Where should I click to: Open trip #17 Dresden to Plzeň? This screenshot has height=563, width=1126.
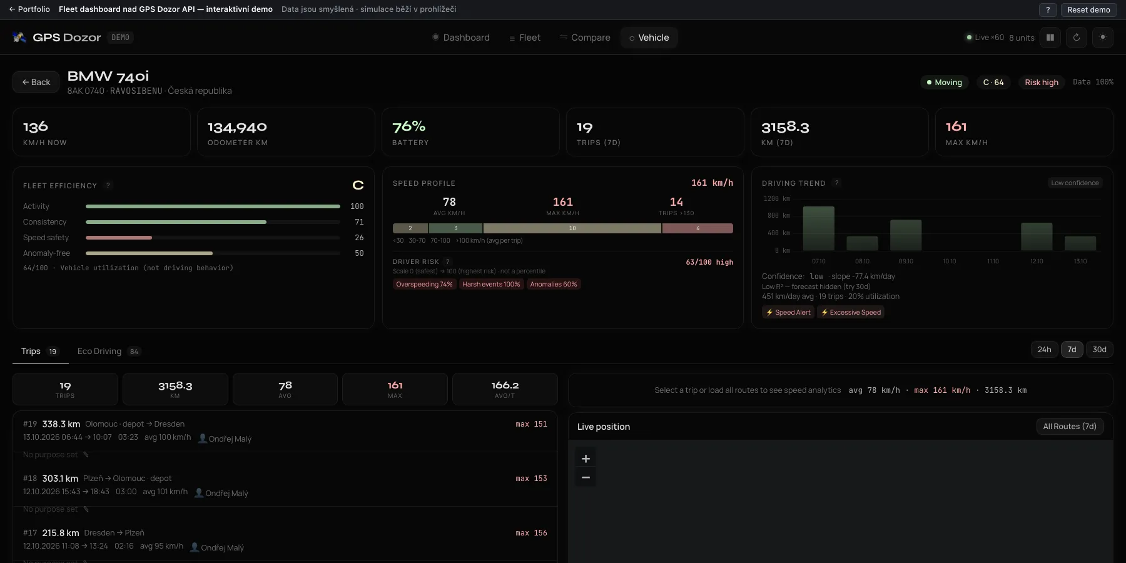click(x=285, y=540)
